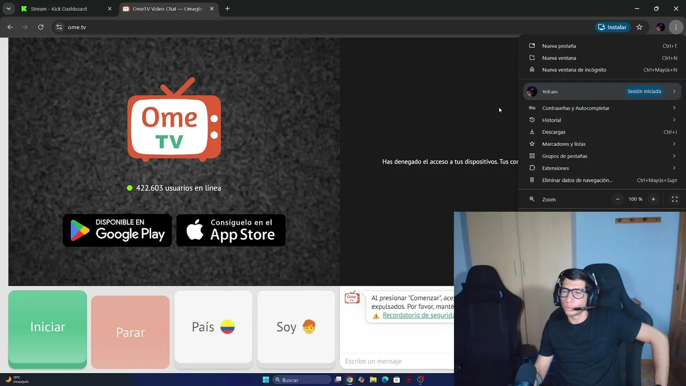Open Microsoft Edge from the taskbar
This screenshot has height=386, width=686.
[385, 380]
